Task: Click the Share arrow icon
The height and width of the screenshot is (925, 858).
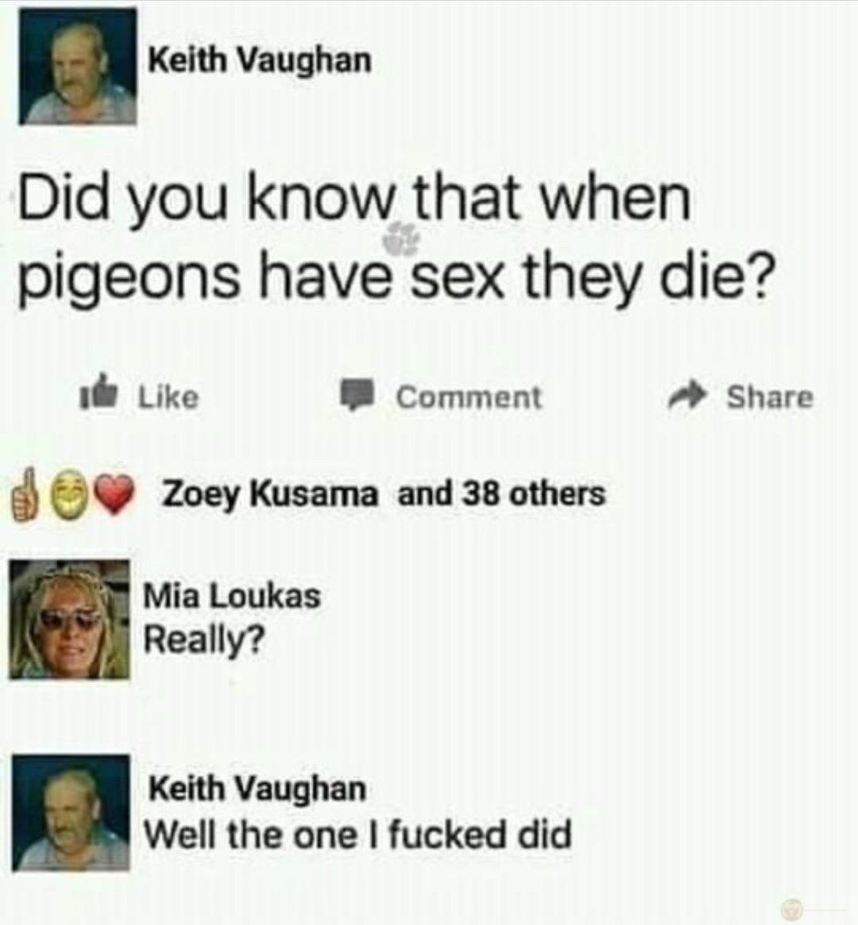Action: (687, 397)
